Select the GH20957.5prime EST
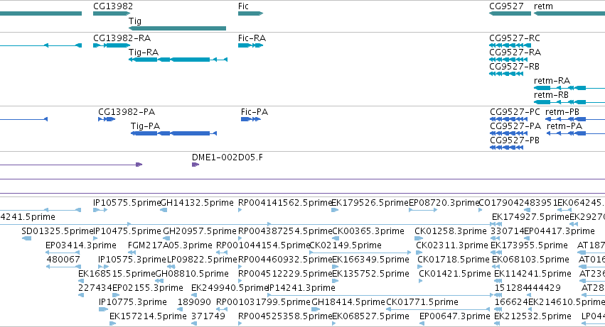The width and height of the screenshot is (605, 327). click(x=166, y=238)
